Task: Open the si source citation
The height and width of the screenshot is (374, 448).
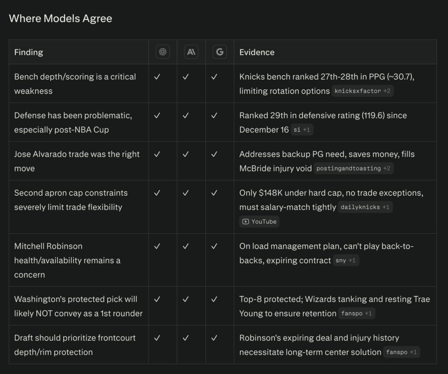Action: (x=302, y=130)
